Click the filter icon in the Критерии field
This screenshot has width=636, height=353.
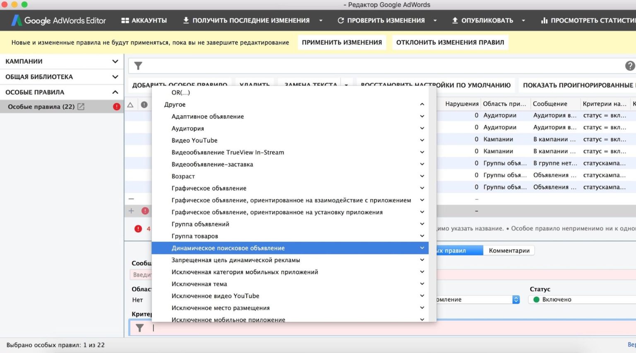[x=140, y=328]
